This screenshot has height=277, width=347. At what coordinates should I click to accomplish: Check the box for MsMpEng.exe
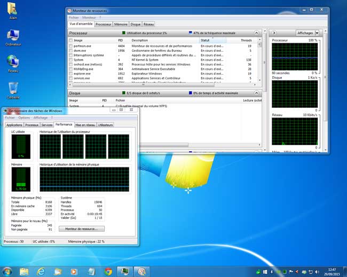click(70, 69)
